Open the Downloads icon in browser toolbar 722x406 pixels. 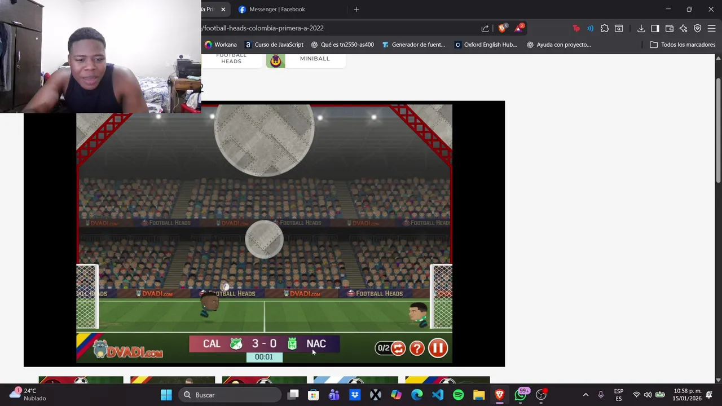(641, 28)
